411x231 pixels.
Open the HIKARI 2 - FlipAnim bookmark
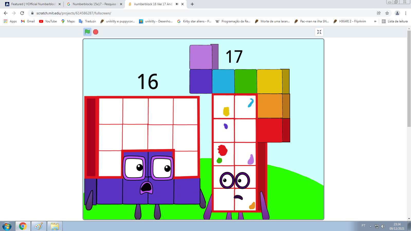(350, 21)
